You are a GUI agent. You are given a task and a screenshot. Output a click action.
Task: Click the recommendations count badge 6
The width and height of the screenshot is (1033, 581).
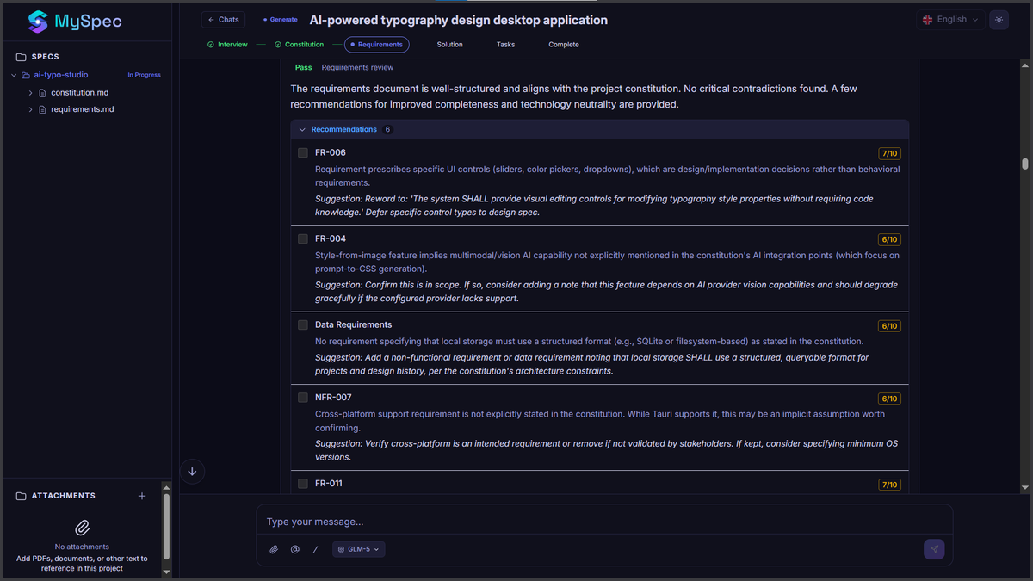[x=387, y=129]
